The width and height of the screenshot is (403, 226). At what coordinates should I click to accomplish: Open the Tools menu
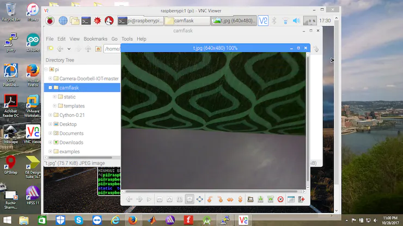tap(127, 39)
